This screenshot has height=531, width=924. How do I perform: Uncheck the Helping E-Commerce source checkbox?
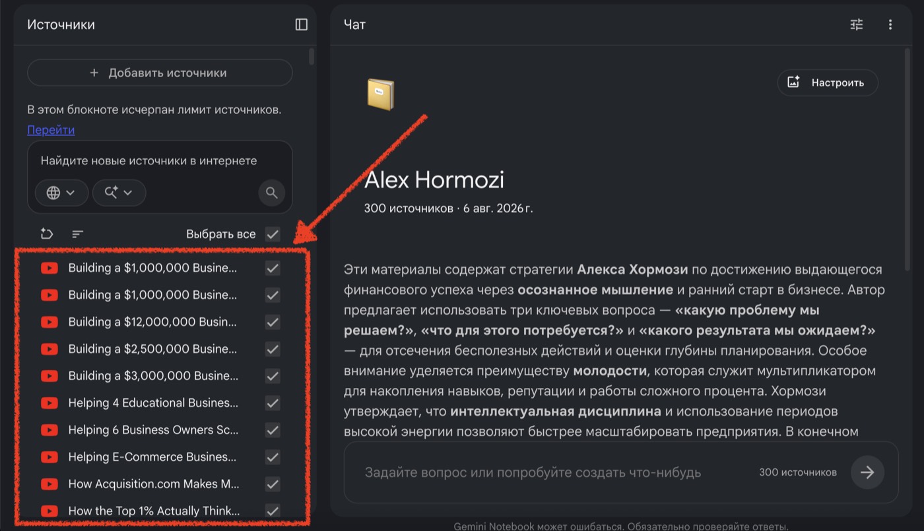273,457
